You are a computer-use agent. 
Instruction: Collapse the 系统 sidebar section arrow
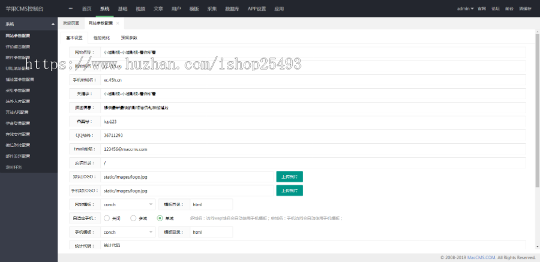click(x=53, y=24)
